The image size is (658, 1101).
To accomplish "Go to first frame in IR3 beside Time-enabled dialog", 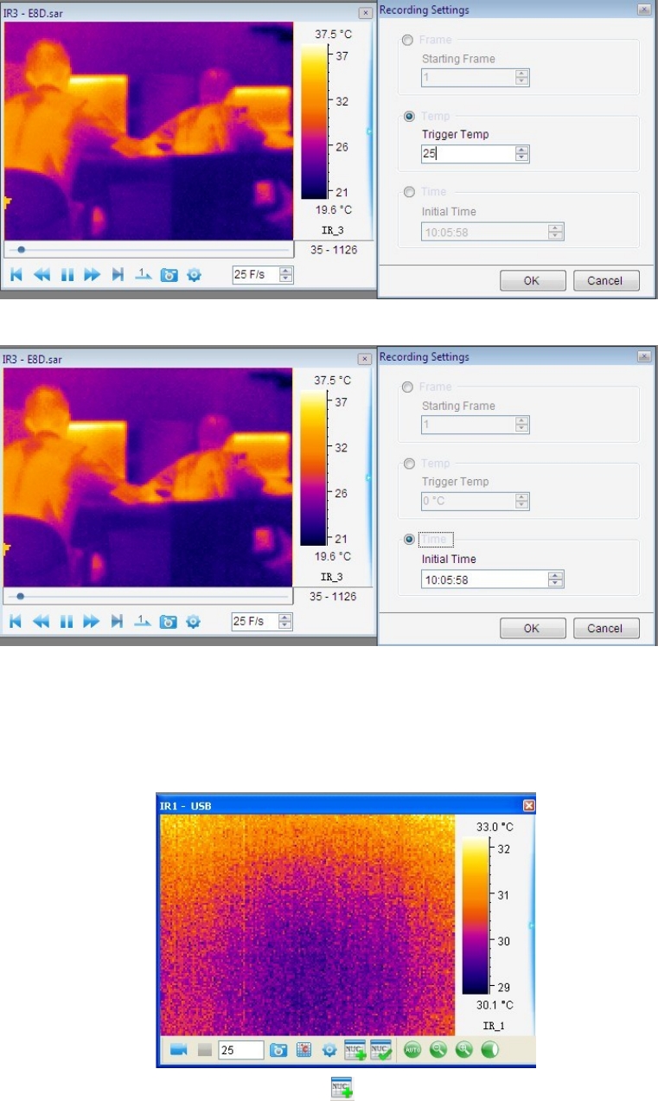I will tap(16, 621).
